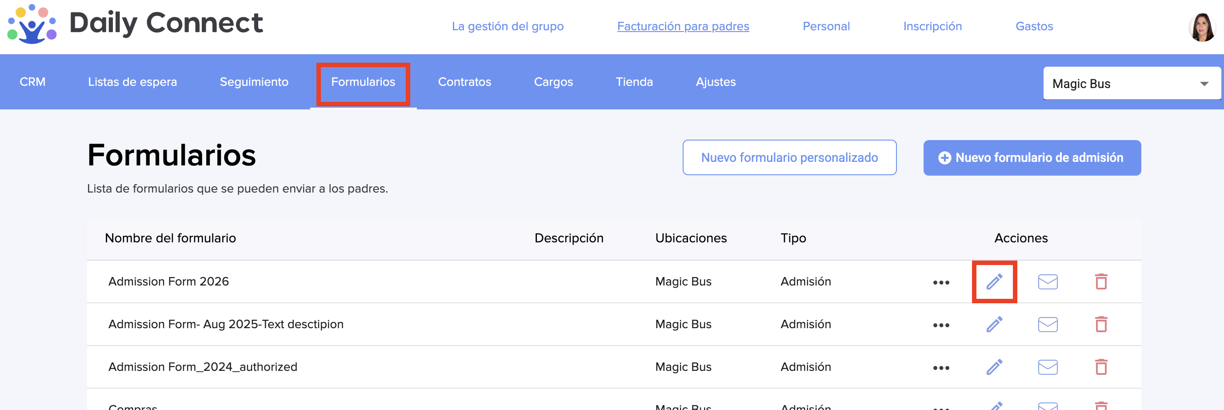Click the Acciones column header

[x=1020, y=238]
